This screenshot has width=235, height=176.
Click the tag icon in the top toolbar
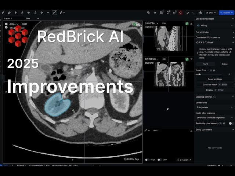(148, 13)
